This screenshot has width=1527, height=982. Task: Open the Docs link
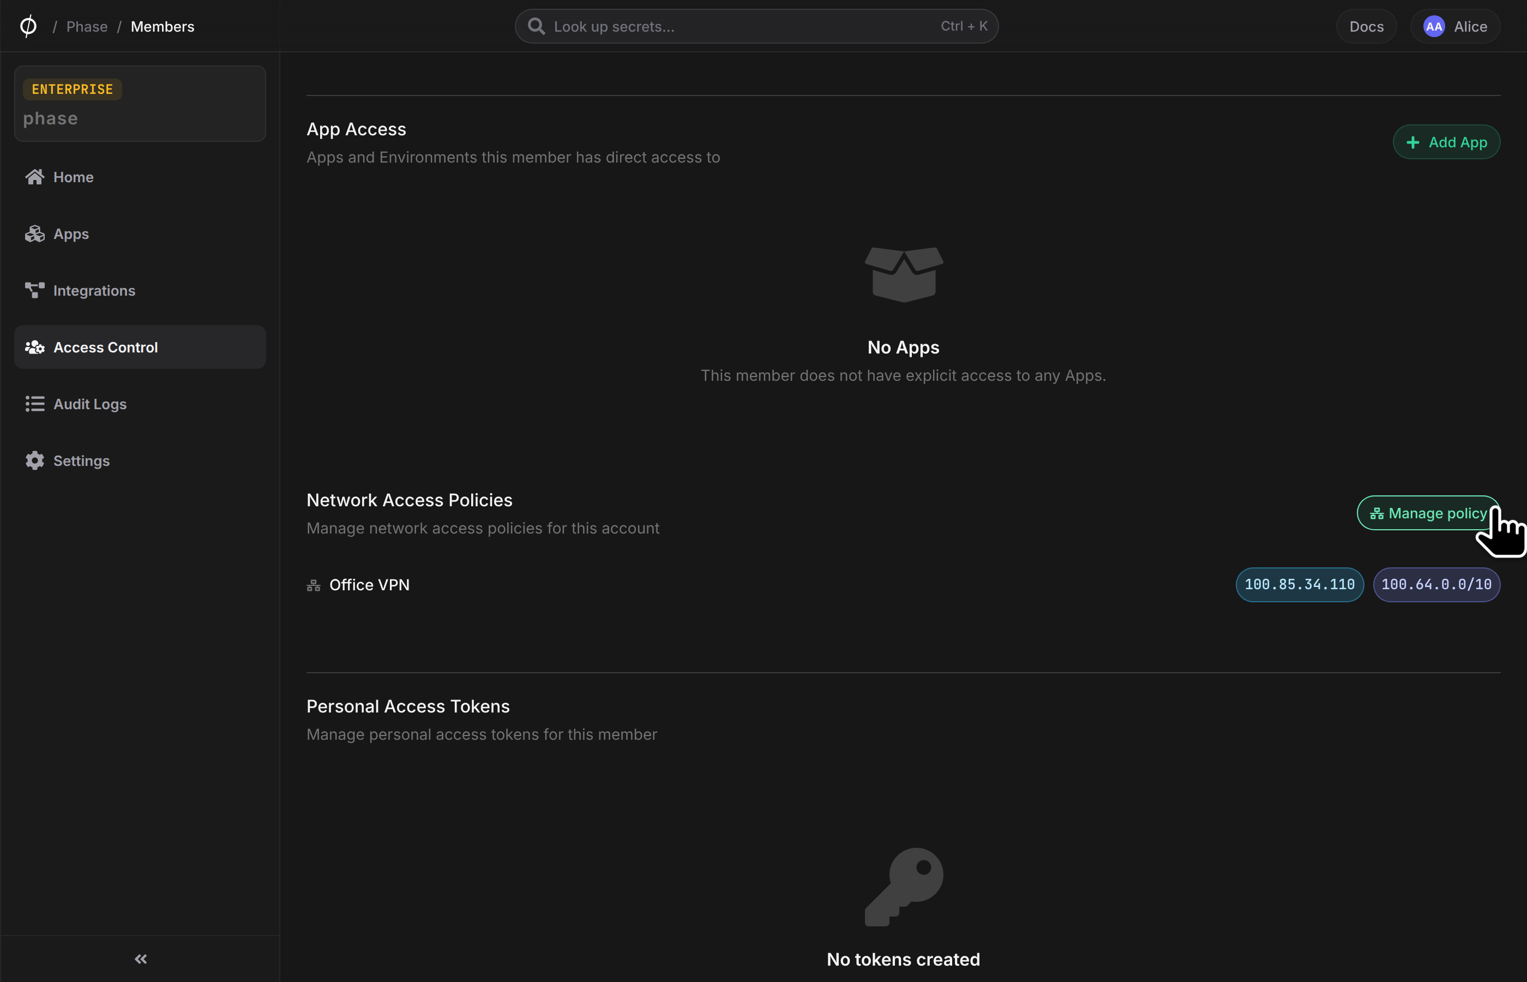[x=1367, y=26]
